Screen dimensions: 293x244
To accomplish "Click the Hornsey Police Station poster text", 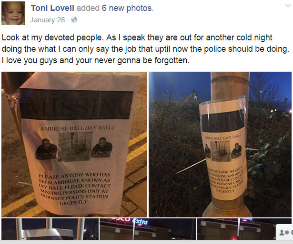I will (74, 197).
